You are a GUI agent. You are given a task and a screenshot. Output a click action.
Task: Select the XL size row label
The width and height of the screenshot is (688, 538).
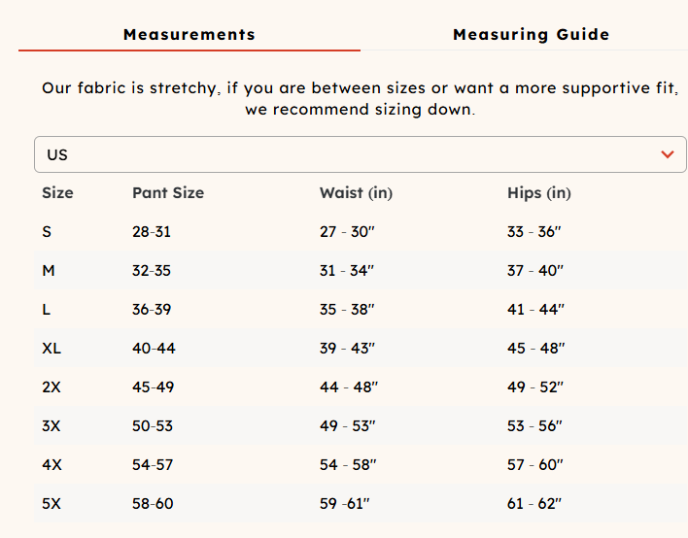point(52,349)
